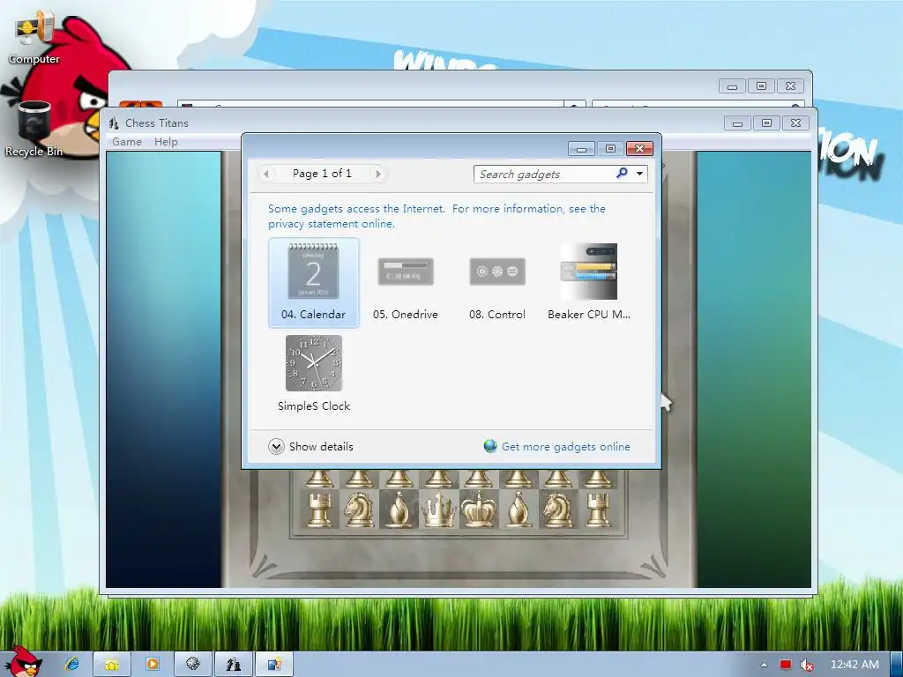
Task: Close the Chess Titans window
Action: (x=796, y=123)
